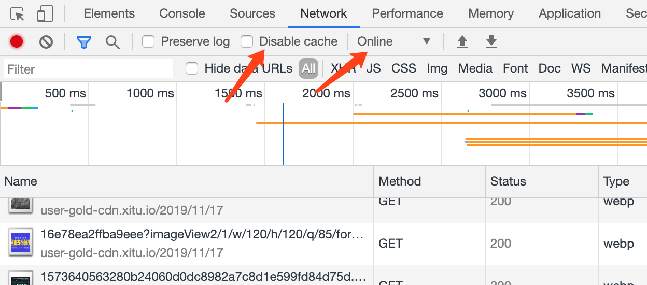Clear the network log
Image resolution: width=647 pixels, height=285 pixels.
[46, 41]
